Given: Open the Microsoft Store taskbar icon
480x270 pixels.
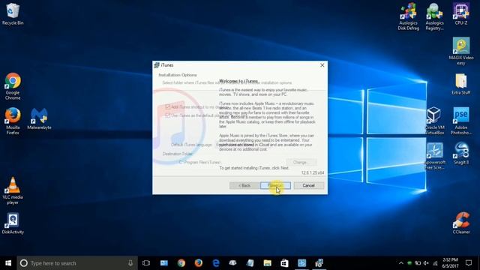Looking at the screenshot, I should click(284, 263).
